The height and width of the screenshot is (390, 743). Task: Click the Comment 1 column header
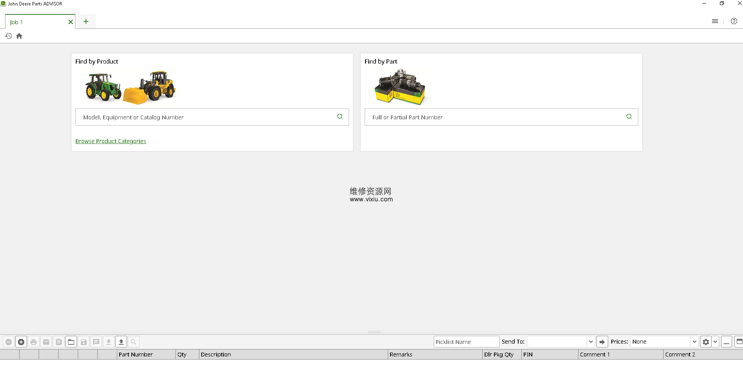click(621, 355)
